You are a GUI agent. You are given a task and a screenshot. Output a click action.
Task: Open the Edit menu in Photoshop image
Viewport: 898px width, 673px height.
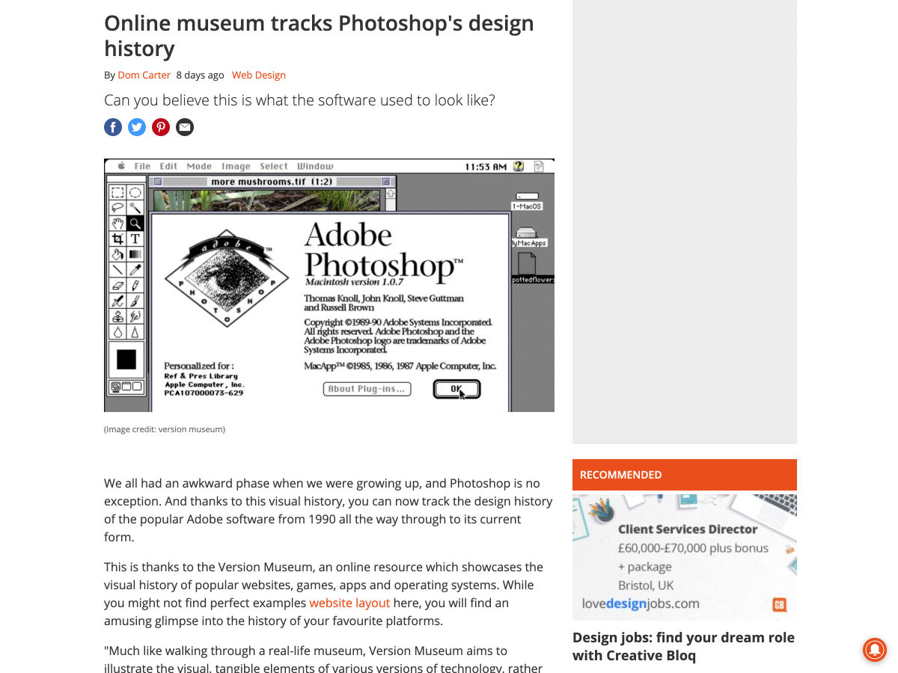(169, 166)
